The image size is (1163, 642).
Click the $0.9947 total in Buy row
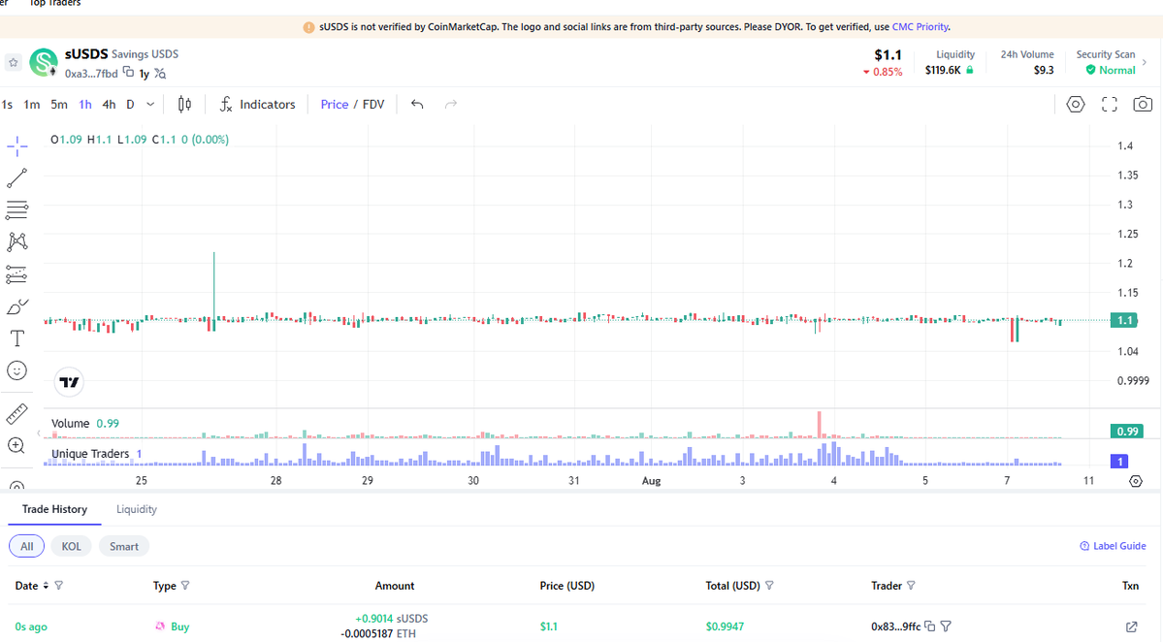click(x=725, y=626)
